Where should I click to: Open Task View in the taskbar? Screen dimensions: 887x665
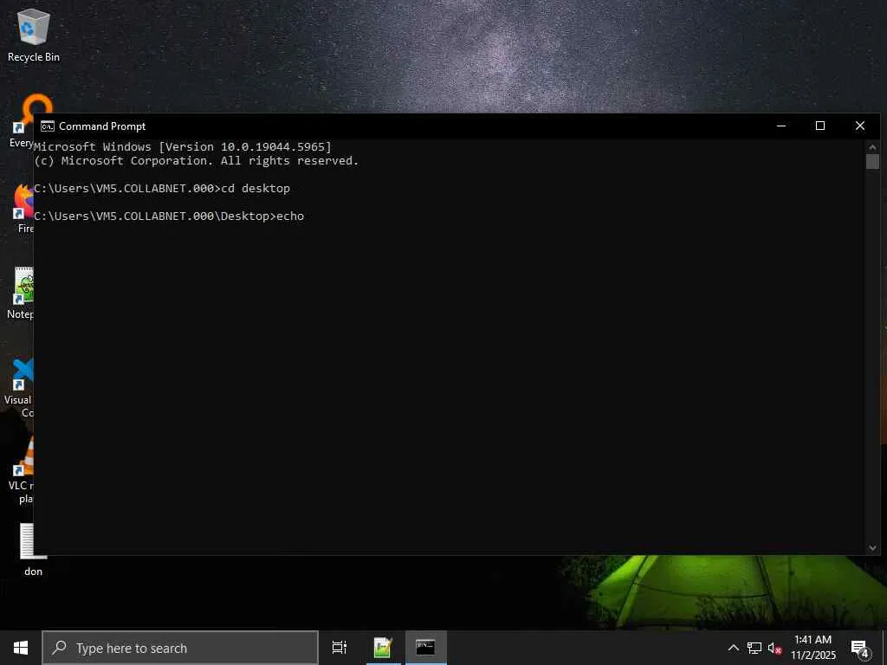[340, 648]
